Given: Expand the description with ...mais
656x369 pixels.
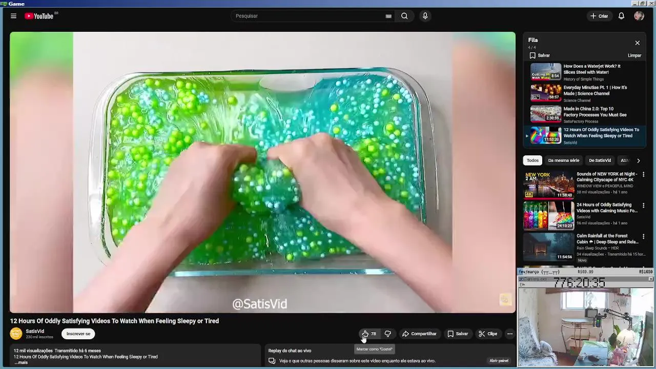Looking at the screenshot, I should (x=21, y=362).
